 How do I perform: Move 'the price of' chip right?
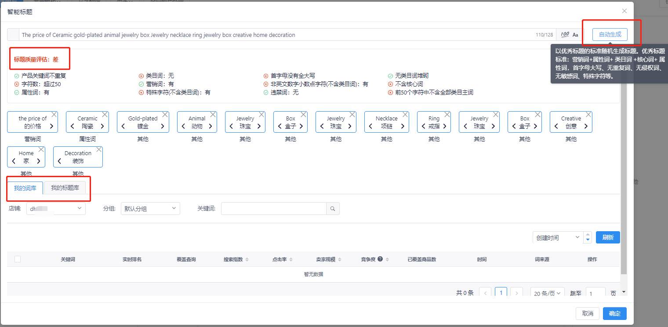(x=51, y=126)
